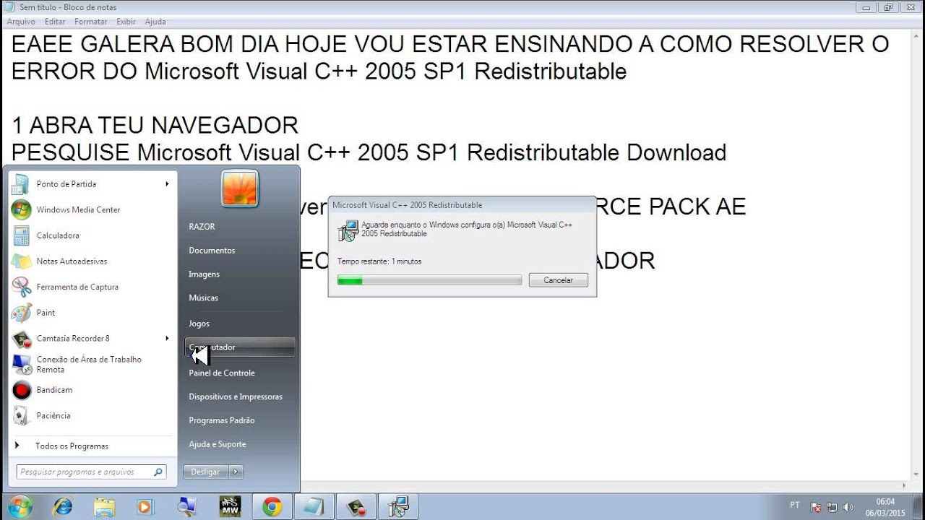The width and height of the screenshot is (925, 520).
Task: Open shutdown options arrow next to Desligar
Action: tap(236, 472)
